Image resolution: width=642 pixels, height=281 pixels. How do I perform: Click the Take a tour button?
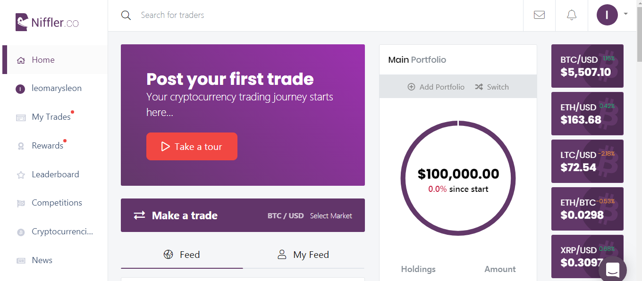192,147
